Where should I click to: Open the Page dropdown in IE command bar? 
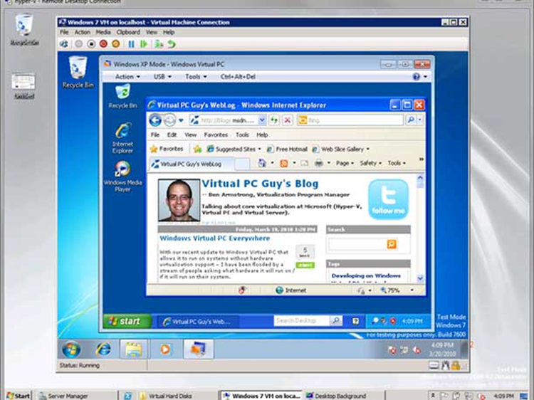click(345, 163)
